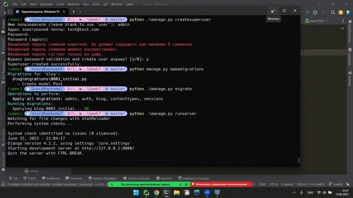This screenshot has height=198, width=353.
Task: Open PyCharm Tools menu
Action: pyautogui.click(x=95, y=4)
